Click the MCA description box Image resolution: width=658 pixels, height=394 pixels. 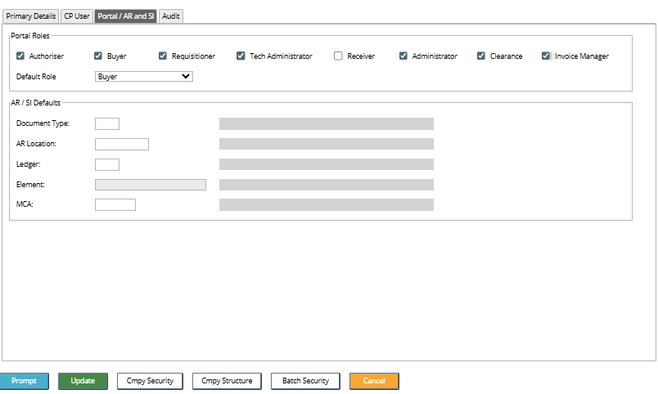coord(327,204)
